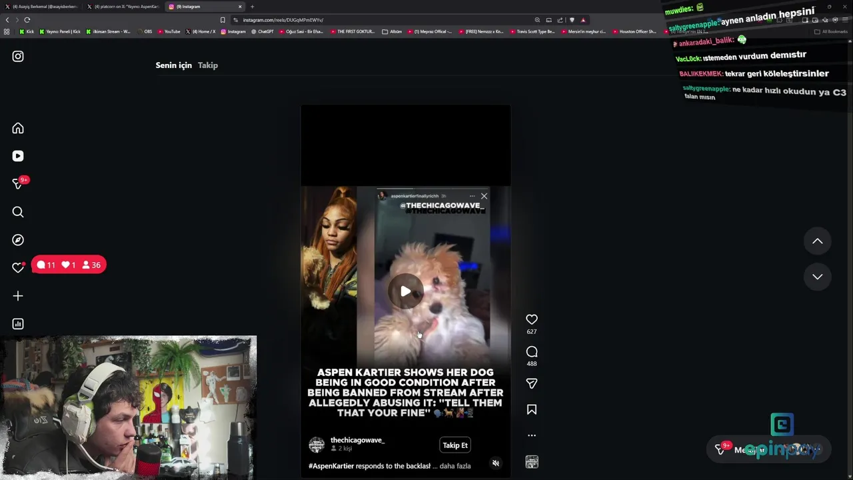Click the notification bubble showing 11, 1, 36

click(69, 265)
